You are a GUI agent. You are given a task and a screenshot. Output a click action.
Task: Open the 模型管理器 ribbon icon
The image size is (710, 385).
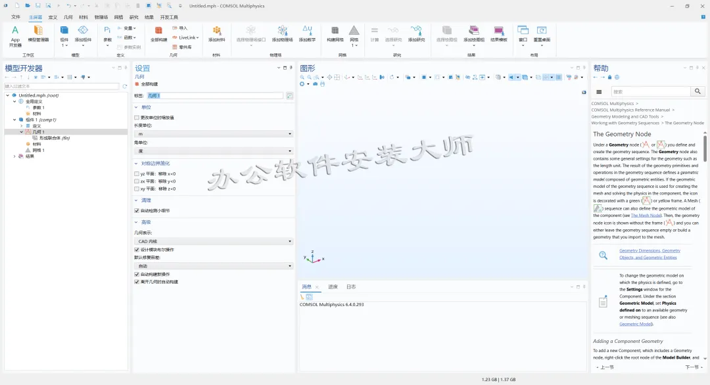coord(38,34)
